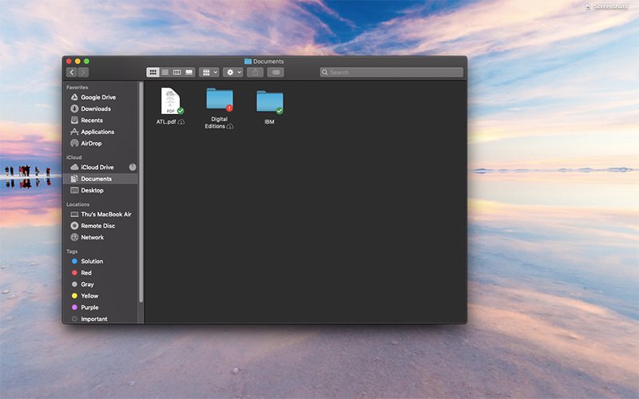639x399 pixels.
Task: Select the IBM folder
Action: (x=269, y=101)
